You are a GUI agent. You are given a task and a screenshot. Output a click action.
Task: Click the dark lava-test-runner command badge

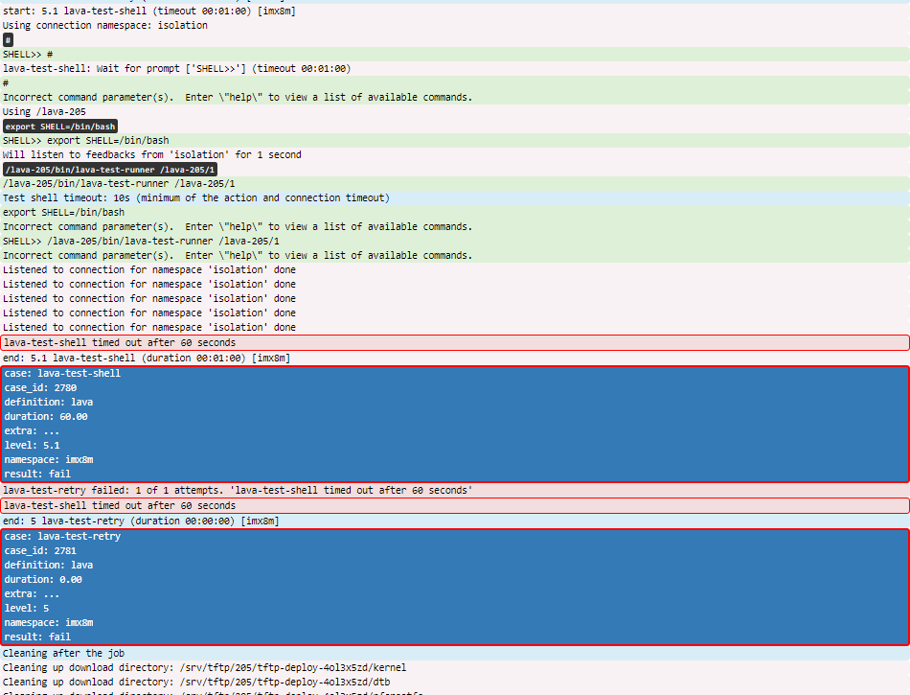pyautogui.click(x=110, y=170)
